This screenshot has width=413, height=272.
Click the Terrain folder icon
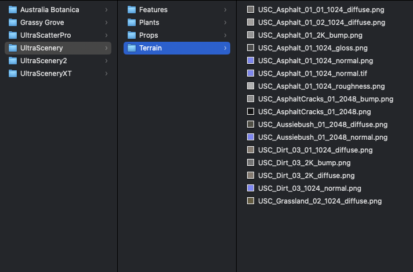coord(132,48)
